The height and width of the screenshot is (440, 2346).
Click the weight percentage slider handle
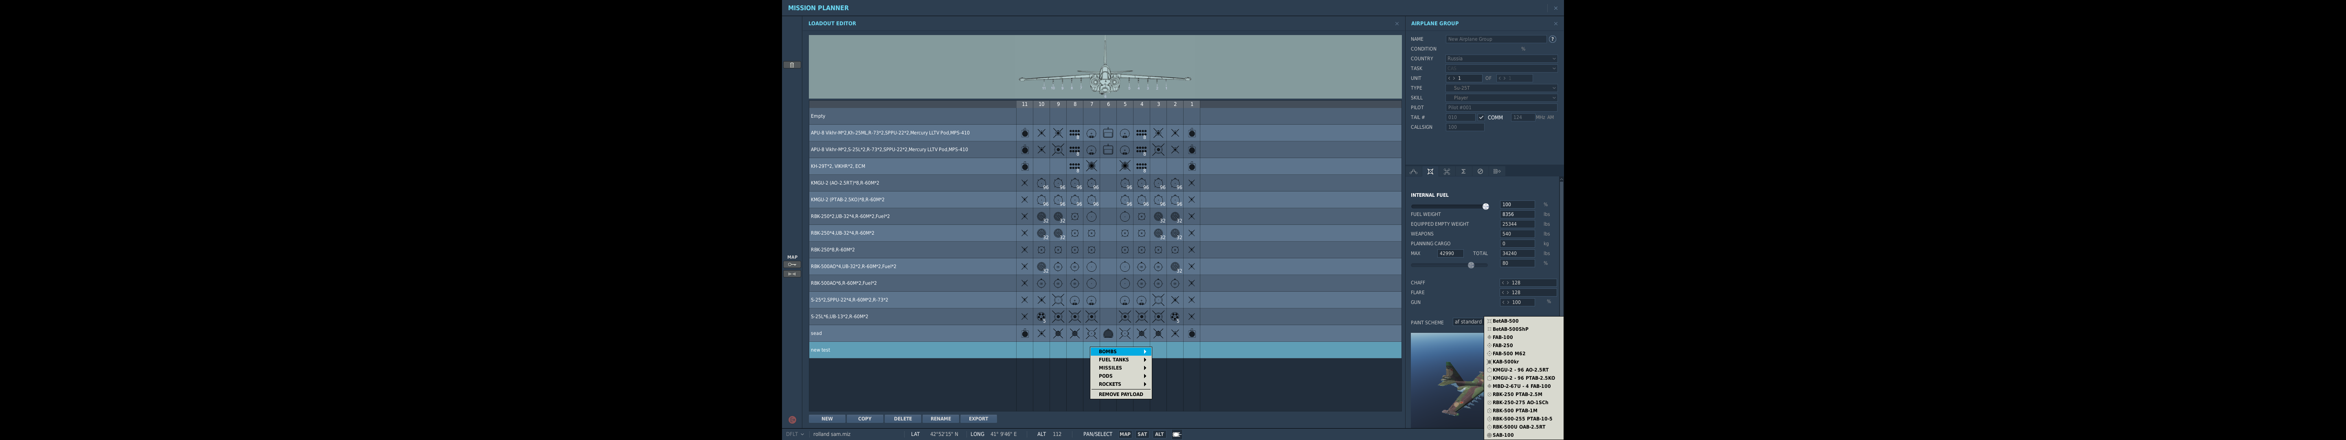[x=1471, y=265]
